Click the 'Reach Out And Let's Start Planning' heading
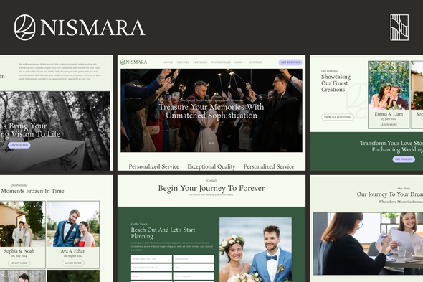 click(163, 232)
